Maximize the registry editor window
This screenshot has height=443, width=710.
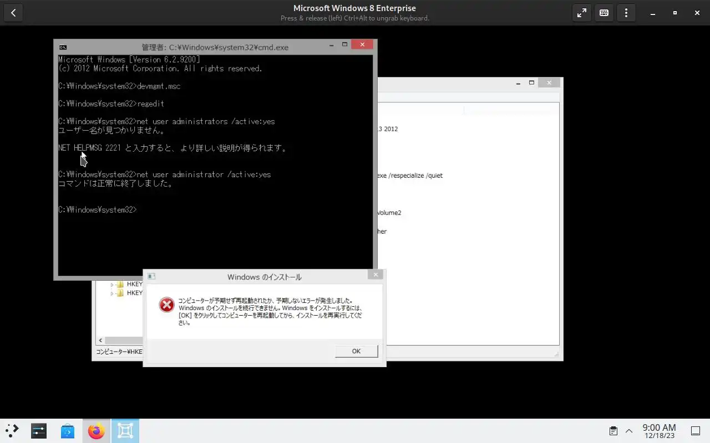tap(531, 83)
